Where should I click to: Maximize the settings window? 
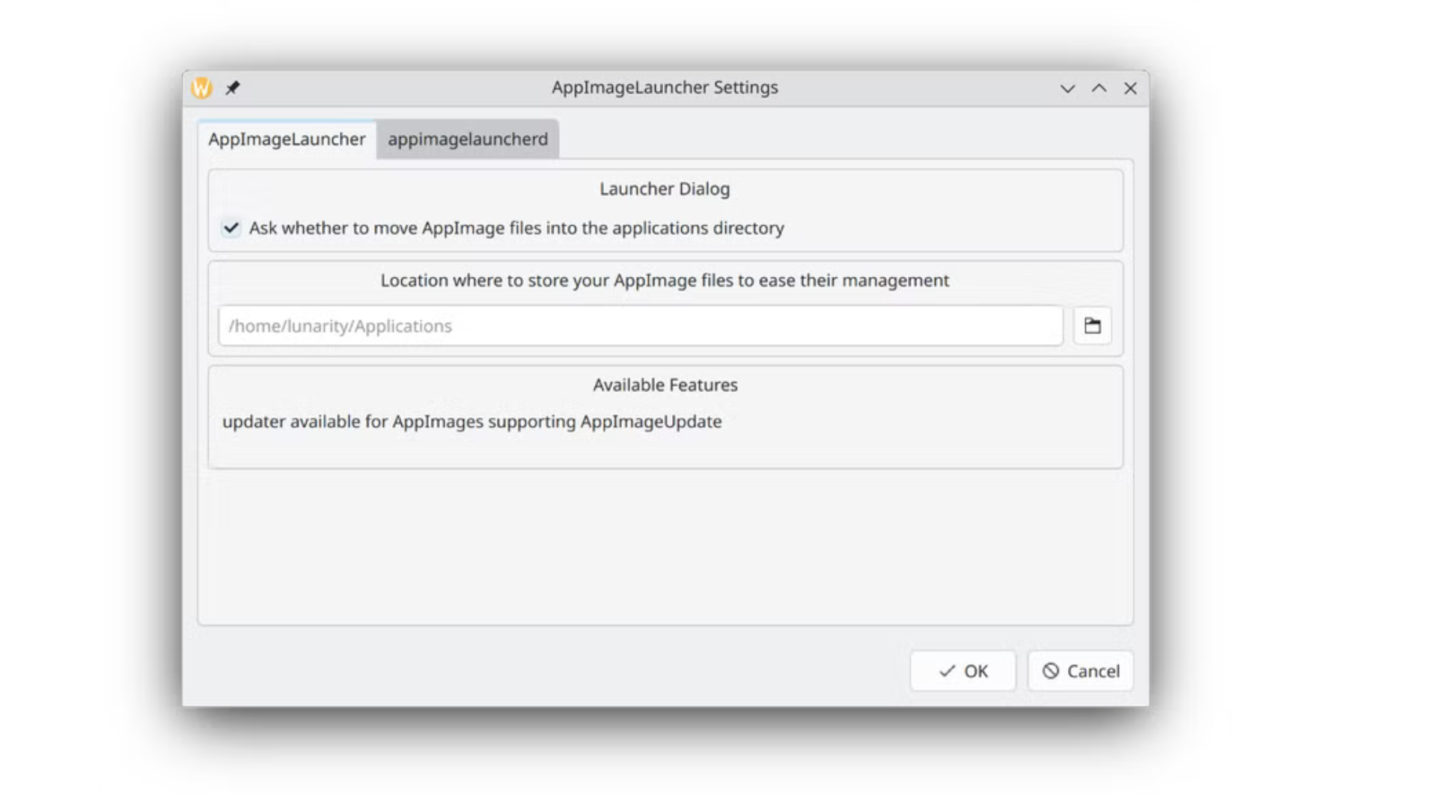tap(1099, 88)
